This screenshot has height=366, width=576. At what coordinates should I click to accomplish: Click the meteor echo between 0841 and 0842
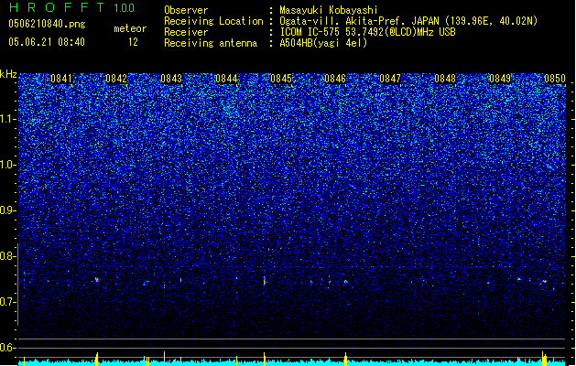(x=97, y=280)
